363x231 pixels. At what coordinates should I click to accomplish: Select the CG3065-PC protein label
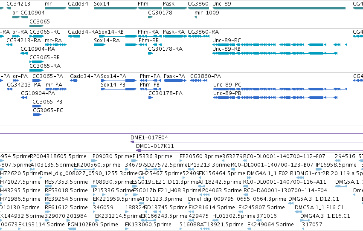click(48, 110)
